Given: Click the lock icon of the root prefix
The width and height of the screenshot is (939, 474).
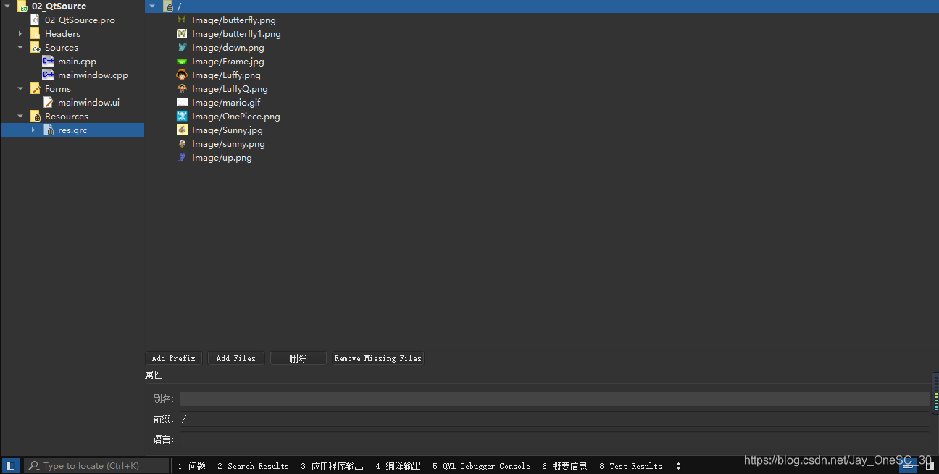Looking at the screenshot, I should coord(169,7).
